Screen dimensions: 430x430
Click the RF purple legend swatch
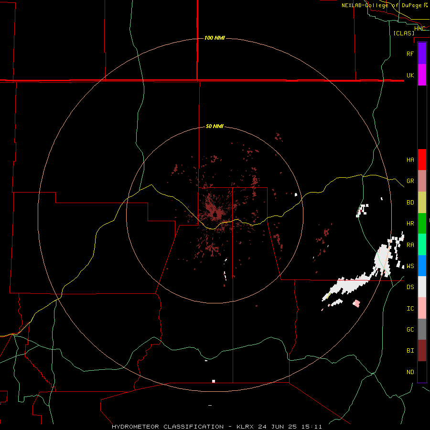[x=422, y=54]
